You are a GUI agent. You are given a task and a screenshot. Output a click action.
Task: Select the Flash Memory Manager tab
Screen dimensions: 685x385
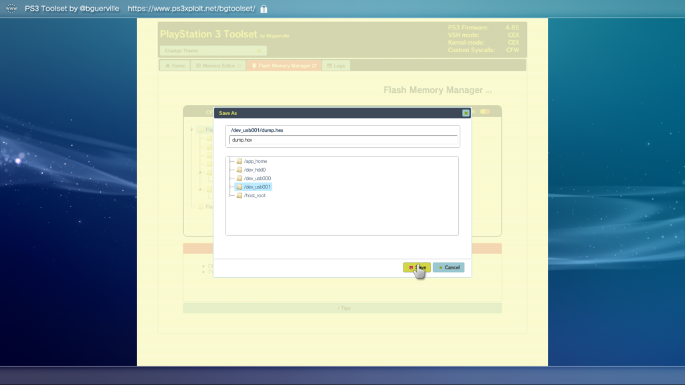pyautogui.click(x=284, y=66)
